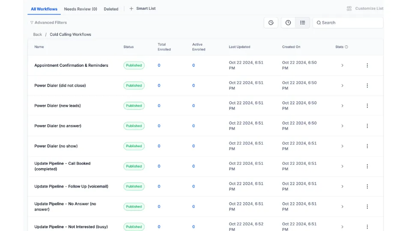This screenshot has width=411, height=231.
Task: Go Back from Cold Calling Workflows folder
Action: pos(38,34)
